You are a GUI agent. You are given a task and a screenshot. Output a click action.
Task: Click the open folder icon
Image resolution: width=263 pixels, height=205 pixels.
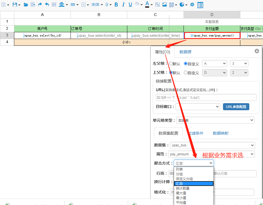(x=26, y=4)
